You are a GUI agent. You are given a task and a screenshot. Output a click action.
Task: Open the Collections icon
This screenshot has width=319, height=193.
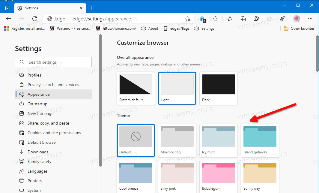pyautogui.click(x=243, y=19)
